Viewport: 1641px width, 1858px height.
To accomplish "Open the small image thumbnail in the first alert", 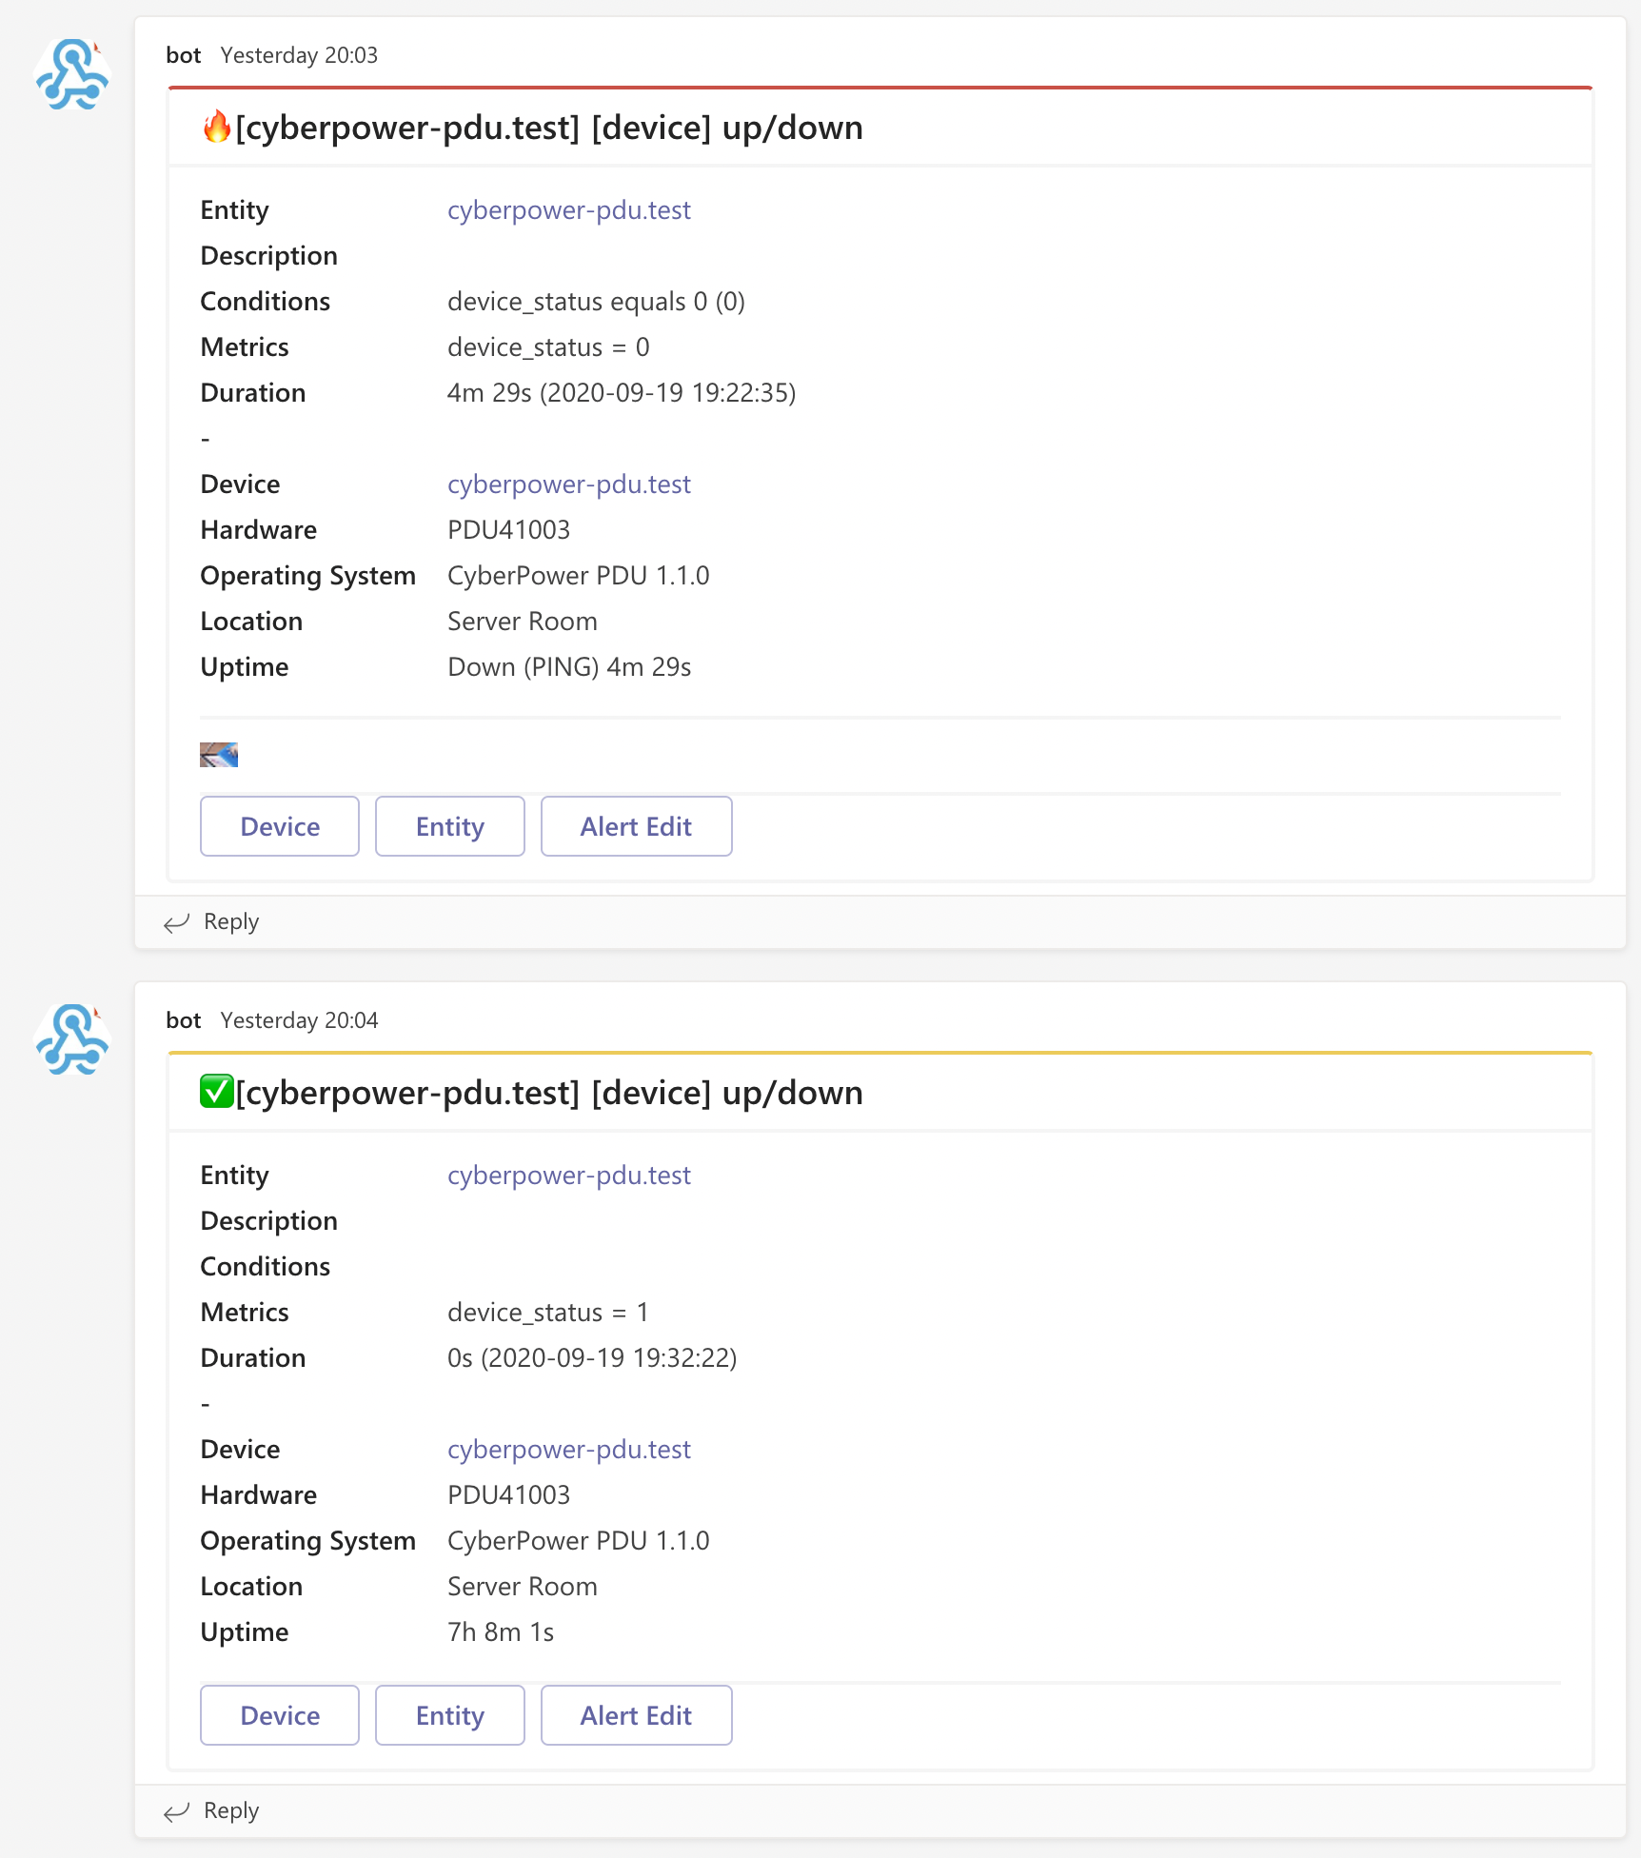I will 219,755.
